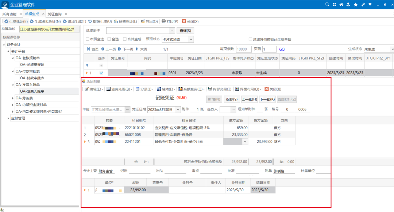
Task: Tick the 合并生成 checkbox
Action: (x=124, y=39)
